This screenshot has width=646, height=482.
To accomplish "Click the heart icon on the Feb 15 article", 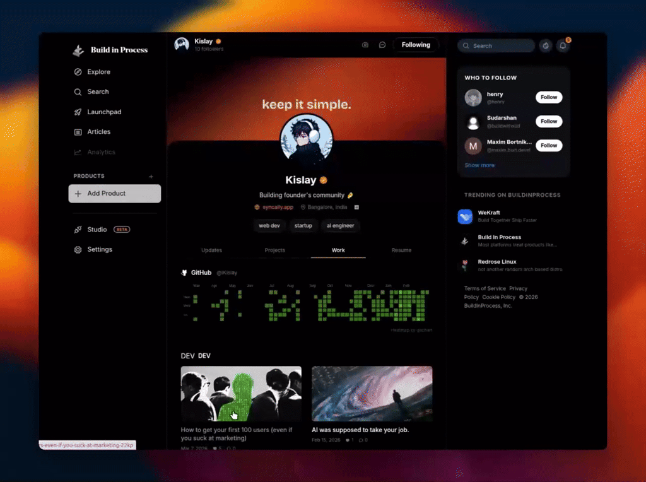I will [348, 440].
